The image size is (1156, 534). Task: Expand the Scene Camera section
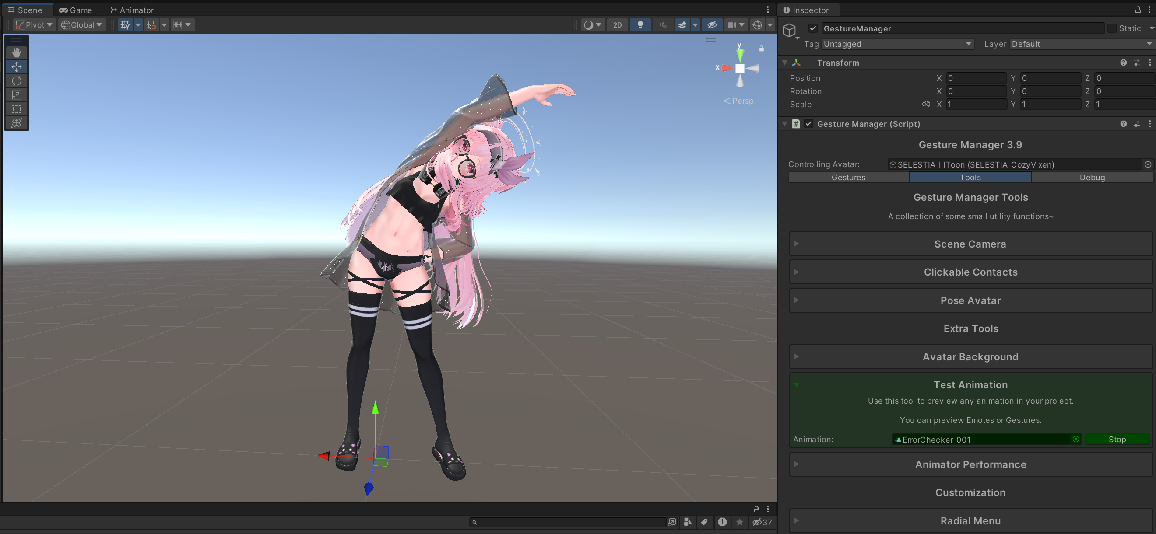click(x=970, y=244)
